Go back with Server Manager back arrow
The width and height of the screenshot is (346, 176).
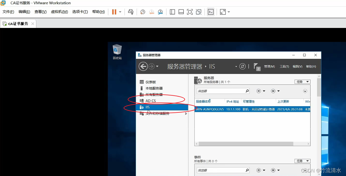point(143,66)
